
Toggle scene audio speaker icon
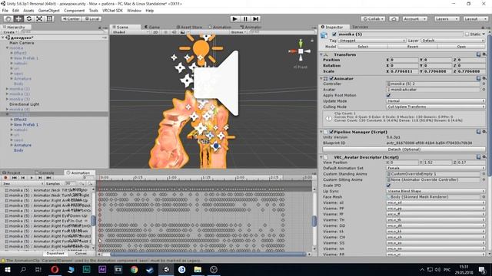click(x=175, y=32)
